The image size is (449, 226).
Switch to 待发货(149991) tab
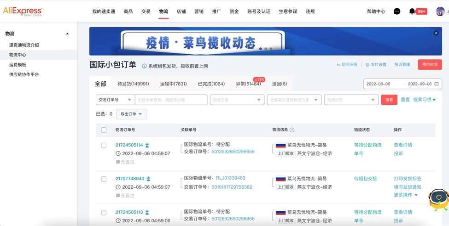(x=133, y=84)
